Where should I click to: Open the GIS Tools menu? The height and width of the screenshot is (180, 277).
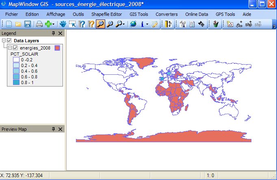pos(139,14)
